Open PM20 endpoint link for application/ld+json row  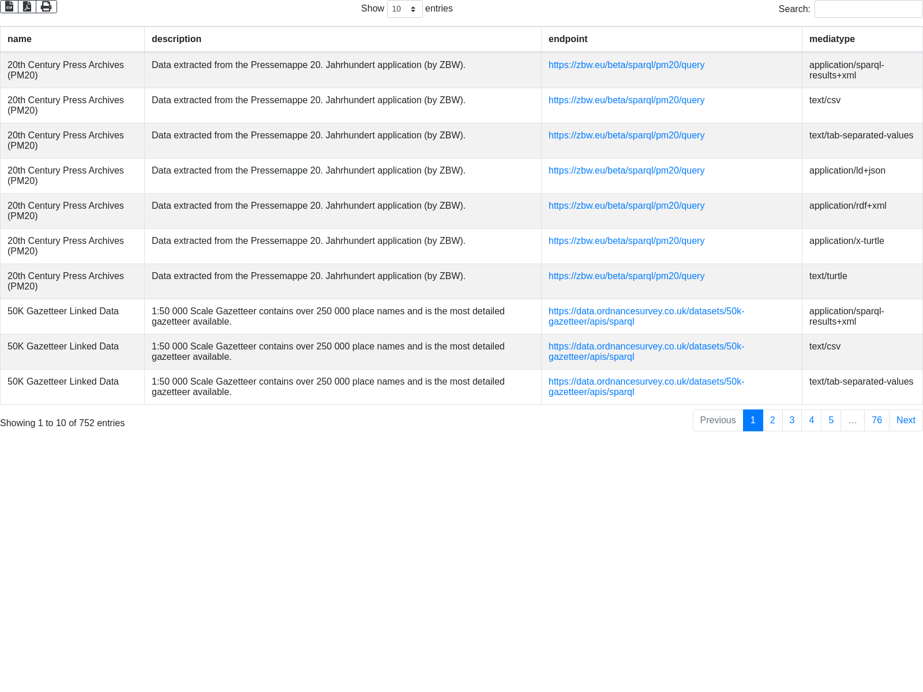pyautogui.click(x=626, y=171)
